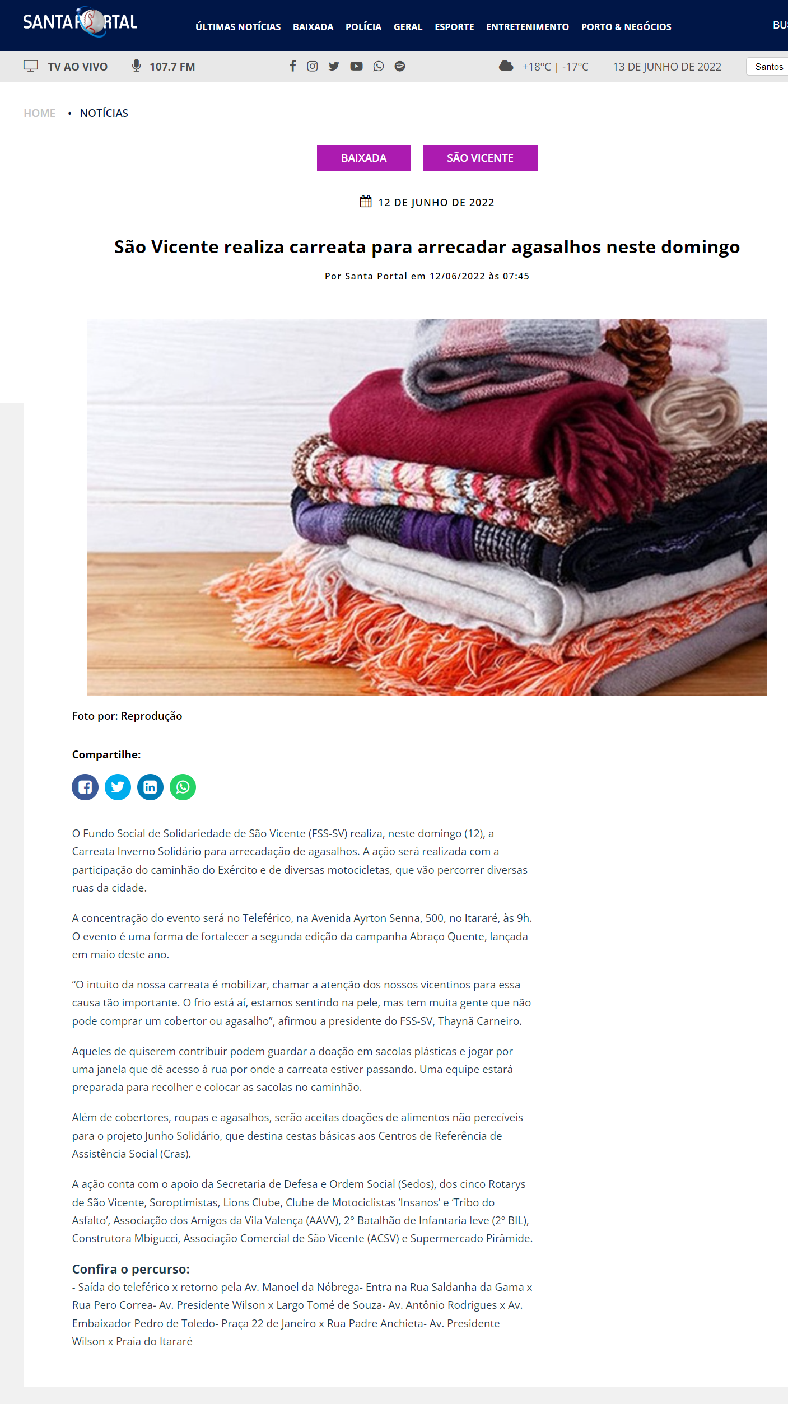
Task: Open the Porto & Negócios menu item
Action: click(626, 27)
